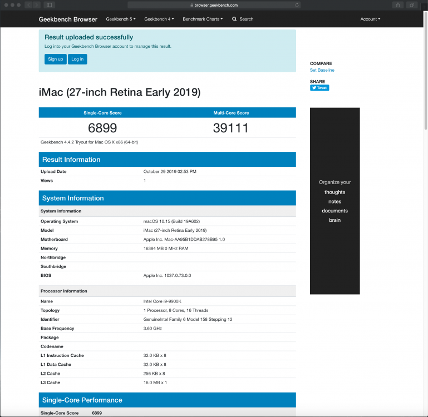This screenshot has height=417, width=428.
Task: Click topology 1 Processor, 8 Cores value
Action: point(176,310)
